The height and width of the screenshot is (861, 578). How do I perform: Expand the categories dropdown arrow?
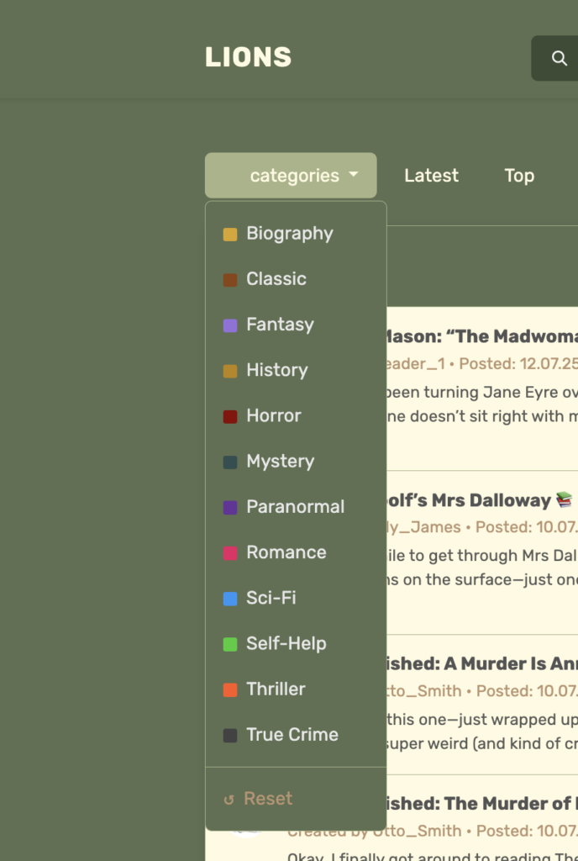(x=354, y=175)
